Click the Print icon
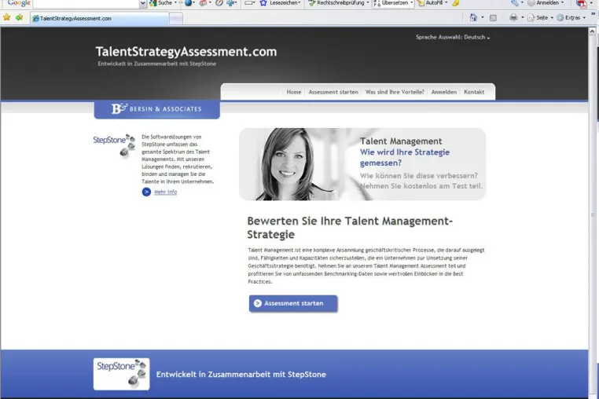Screen dimensions: 599x399 pyautogui.click(x=513, y=17)
